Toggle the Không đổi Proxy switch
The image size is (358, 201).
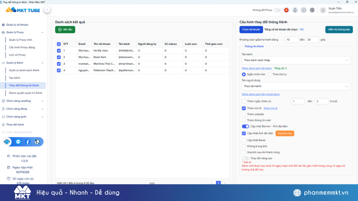pos(277,10)
